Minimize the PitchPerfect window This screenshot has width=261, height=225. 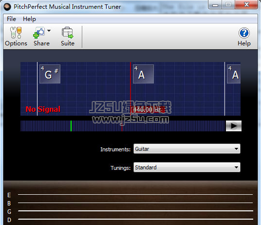(215, 5)
